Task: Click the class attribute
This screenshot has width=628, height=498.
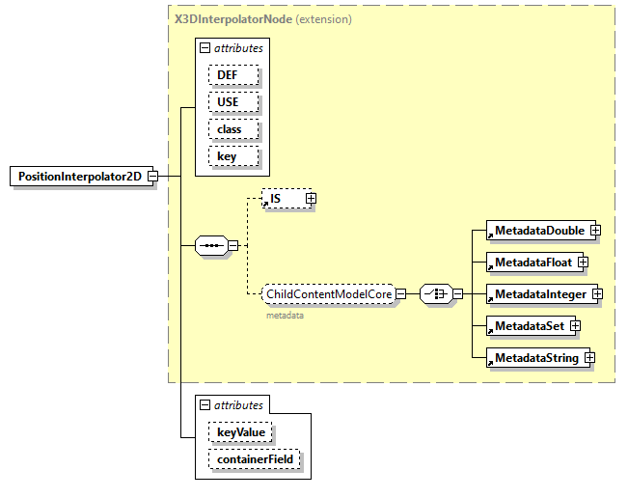Action: [x=230, y=128]
